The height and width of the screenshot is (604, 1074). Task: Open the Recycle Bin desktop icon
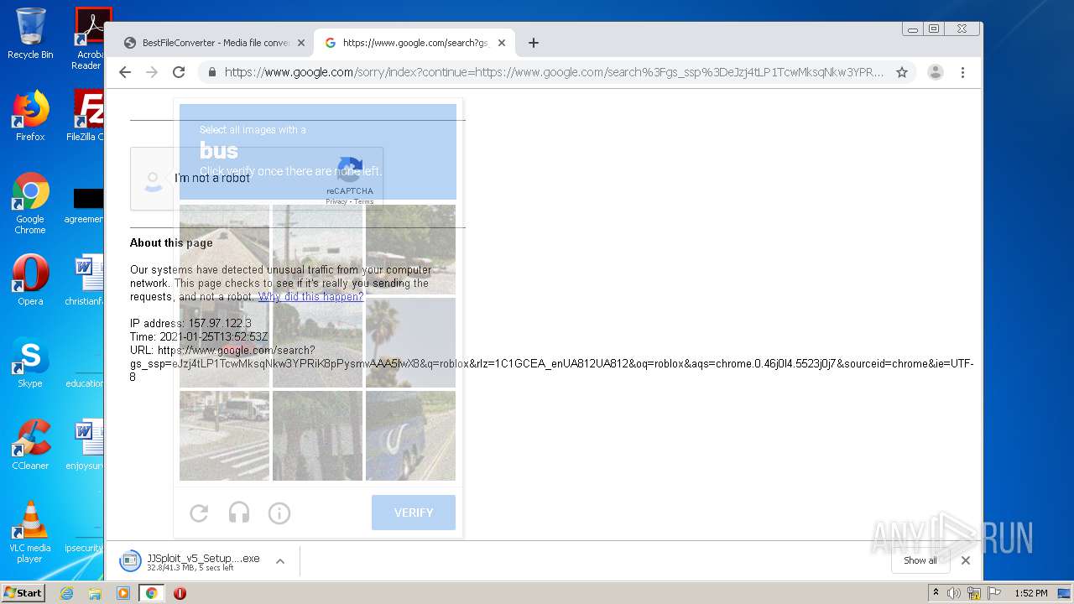[x=30, y=34]
